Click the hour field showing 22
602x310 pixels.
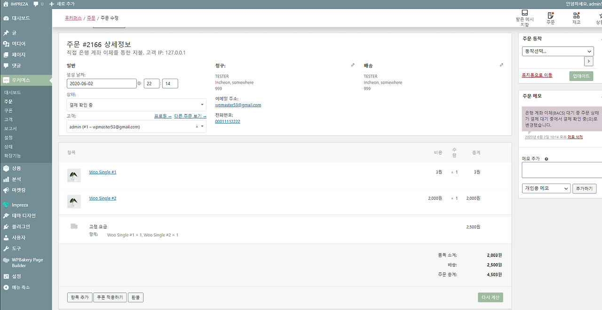pos(151,84)
